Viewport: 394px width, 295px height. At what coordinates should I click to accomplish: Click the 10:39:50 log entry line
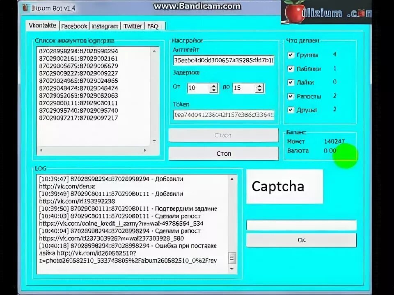(x=128, y=209)
